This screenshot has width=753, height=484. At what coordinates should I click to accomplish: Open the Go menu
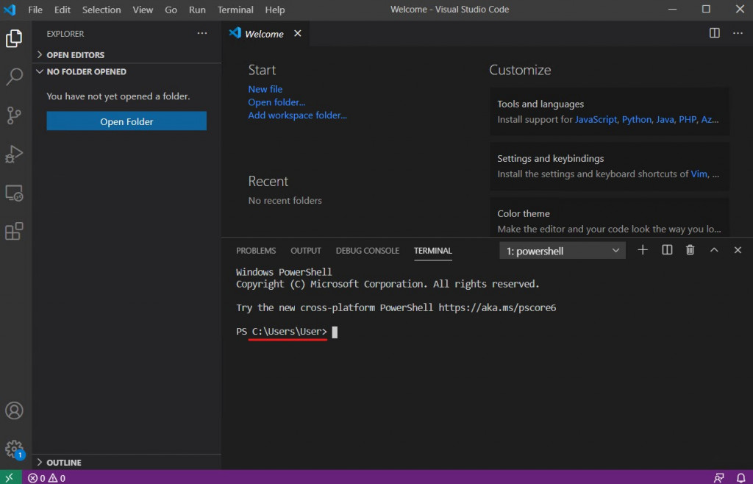click(x=171, y=10)
